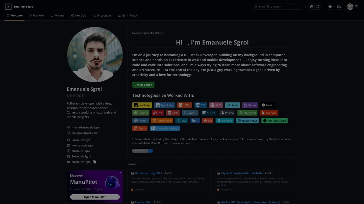Click the JavaScript technology badge
Image resolution: width=364 pixels, height=204 pixels.
(142, 105)
